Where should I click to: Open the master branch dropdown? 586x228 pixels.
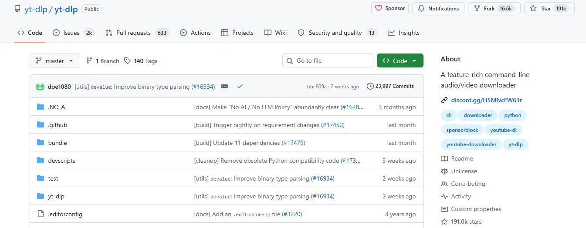[x=55, y=61]
